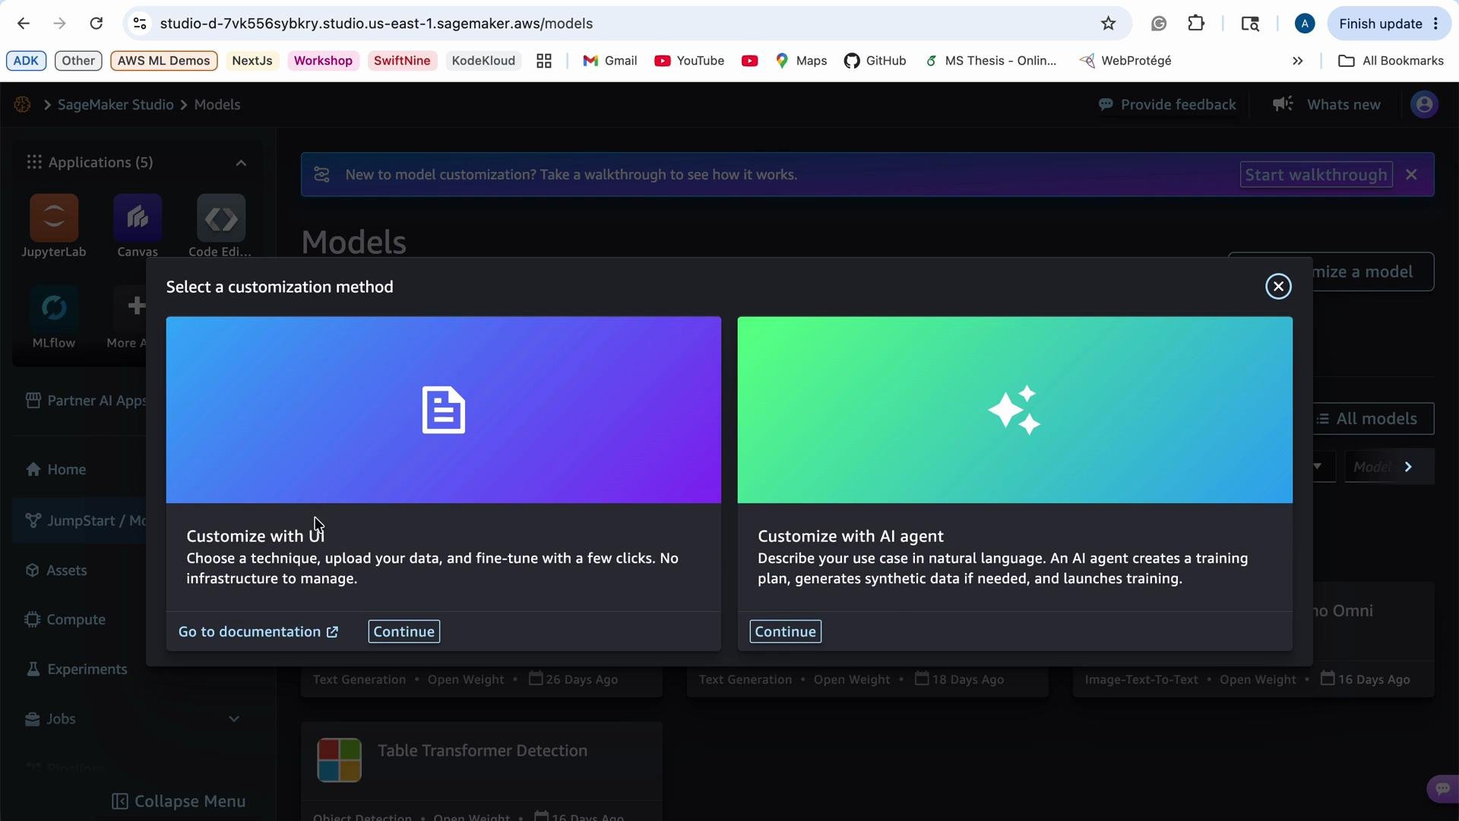Open the second red YouTube icon bookmark
This screenshot has width=1459, height=821.
pyautogui.click(x=749, y=61)
